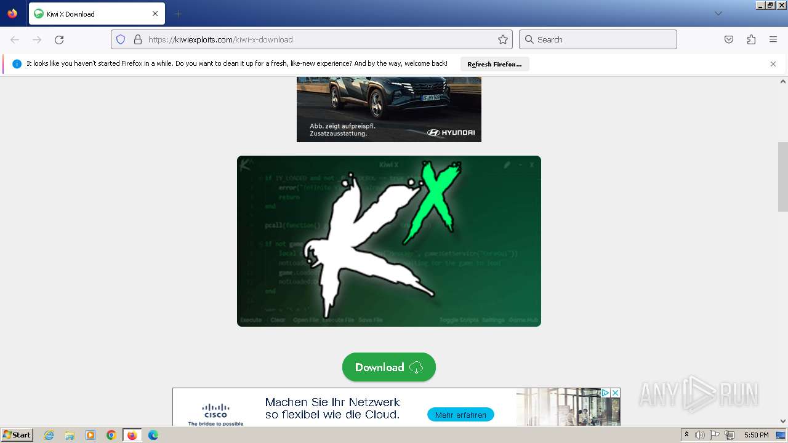View site security padlock info
This screenshot has height=443, width=788.
tap(138, 39)
